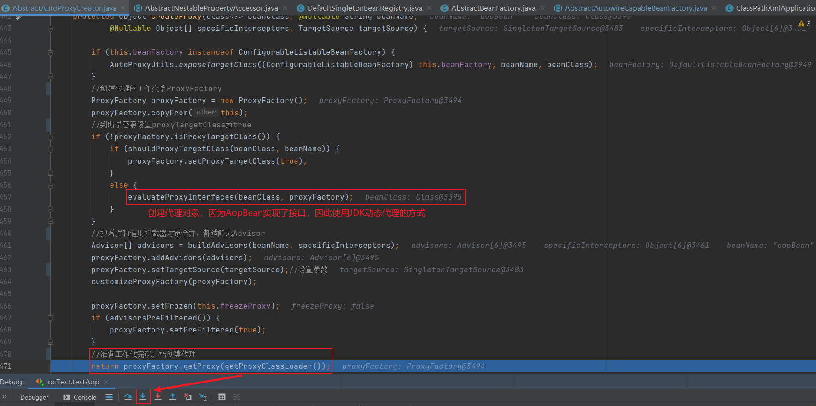Click the red Force Step Into icon
816x406 pixels.
click(158, 397)
